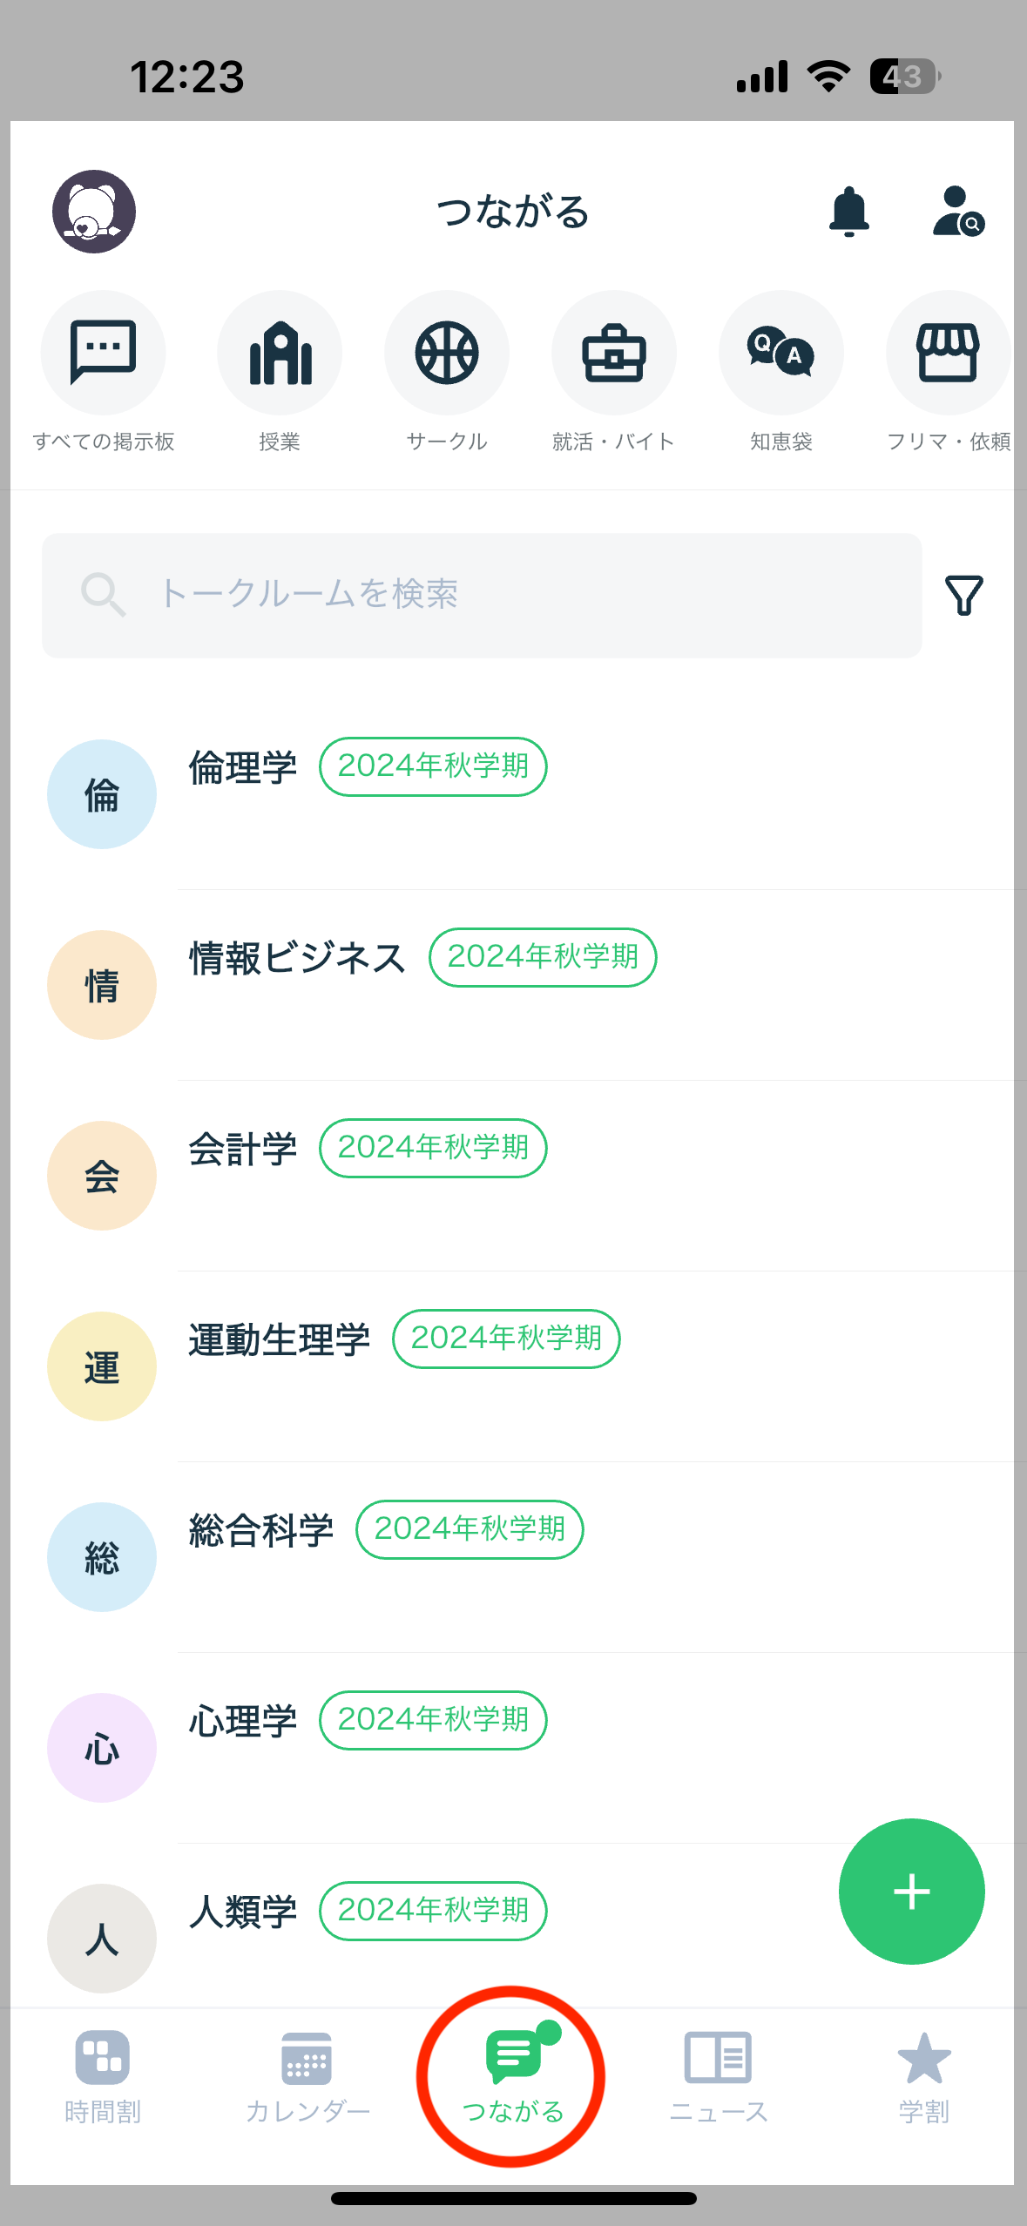Open the 倫理学 talk room

(x=530, y=794)
